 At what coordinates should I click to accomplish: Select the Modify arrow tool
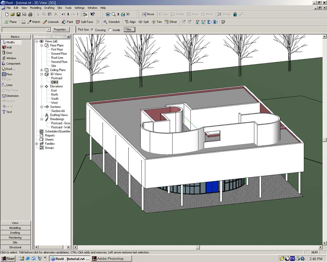click(11, 42)
